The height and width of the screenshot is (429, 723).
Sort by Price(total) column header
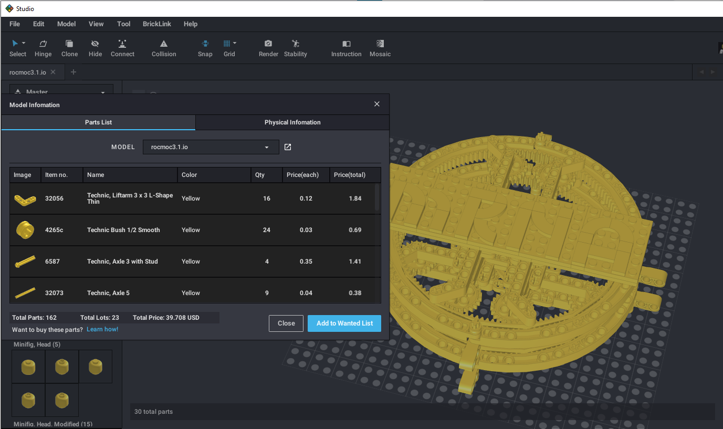pyautogui.click(x=355, y=175)
